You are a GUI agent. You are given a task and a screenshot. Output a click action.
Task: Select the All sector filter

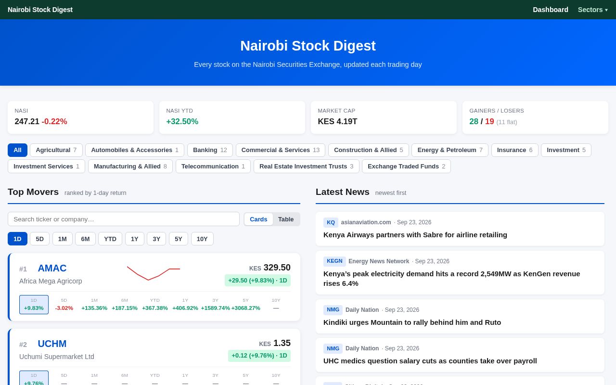tap(17, 150)
